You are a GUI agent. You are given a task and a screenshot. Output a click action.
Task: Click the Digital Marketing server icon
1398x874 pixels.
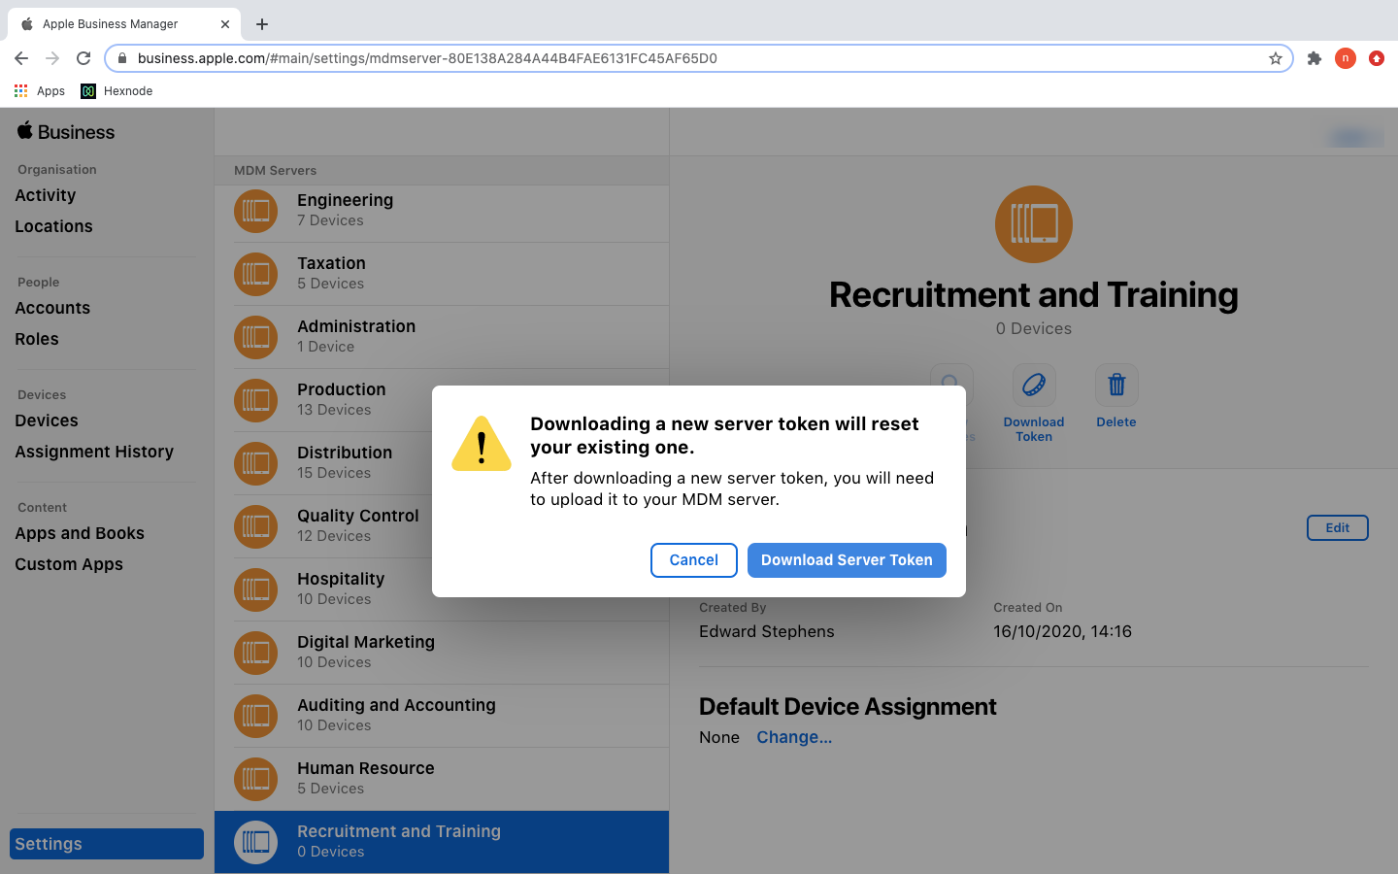255,653
